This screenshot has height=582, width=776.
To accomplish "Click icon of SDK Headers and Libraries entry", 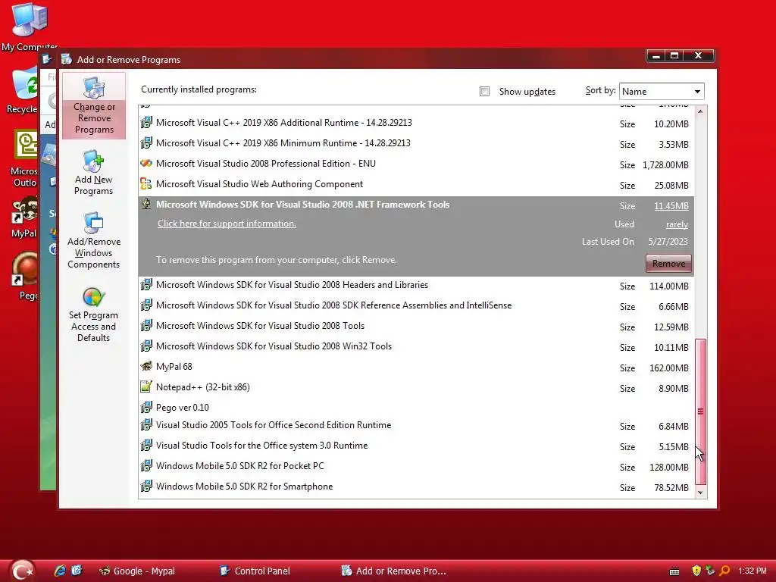I will (x=146, y=285).
